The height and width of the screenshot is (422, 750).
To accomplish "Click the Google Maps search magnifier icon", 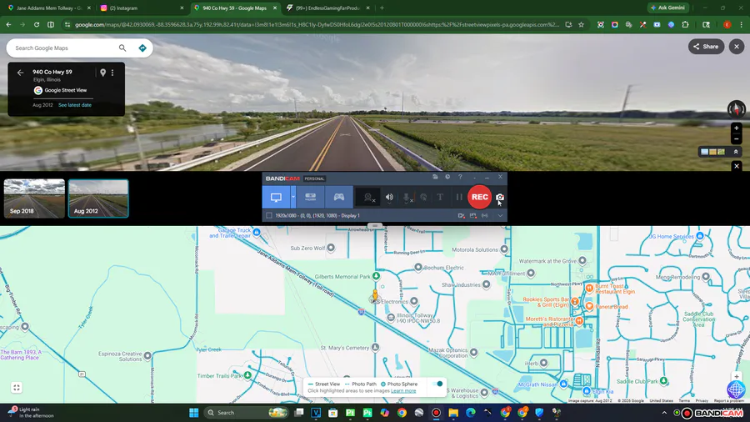I will pos(122,48).
